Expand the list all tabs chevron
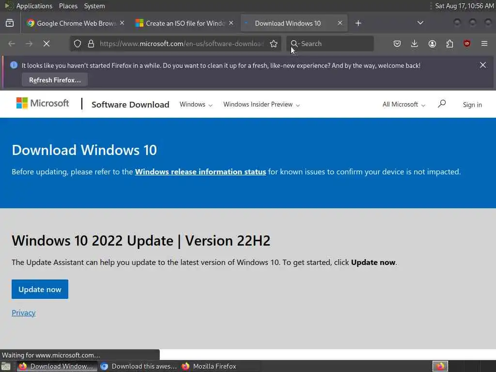The height and width of the screenshot is (372, 496). pyautogui.click(x=420, y=23)
